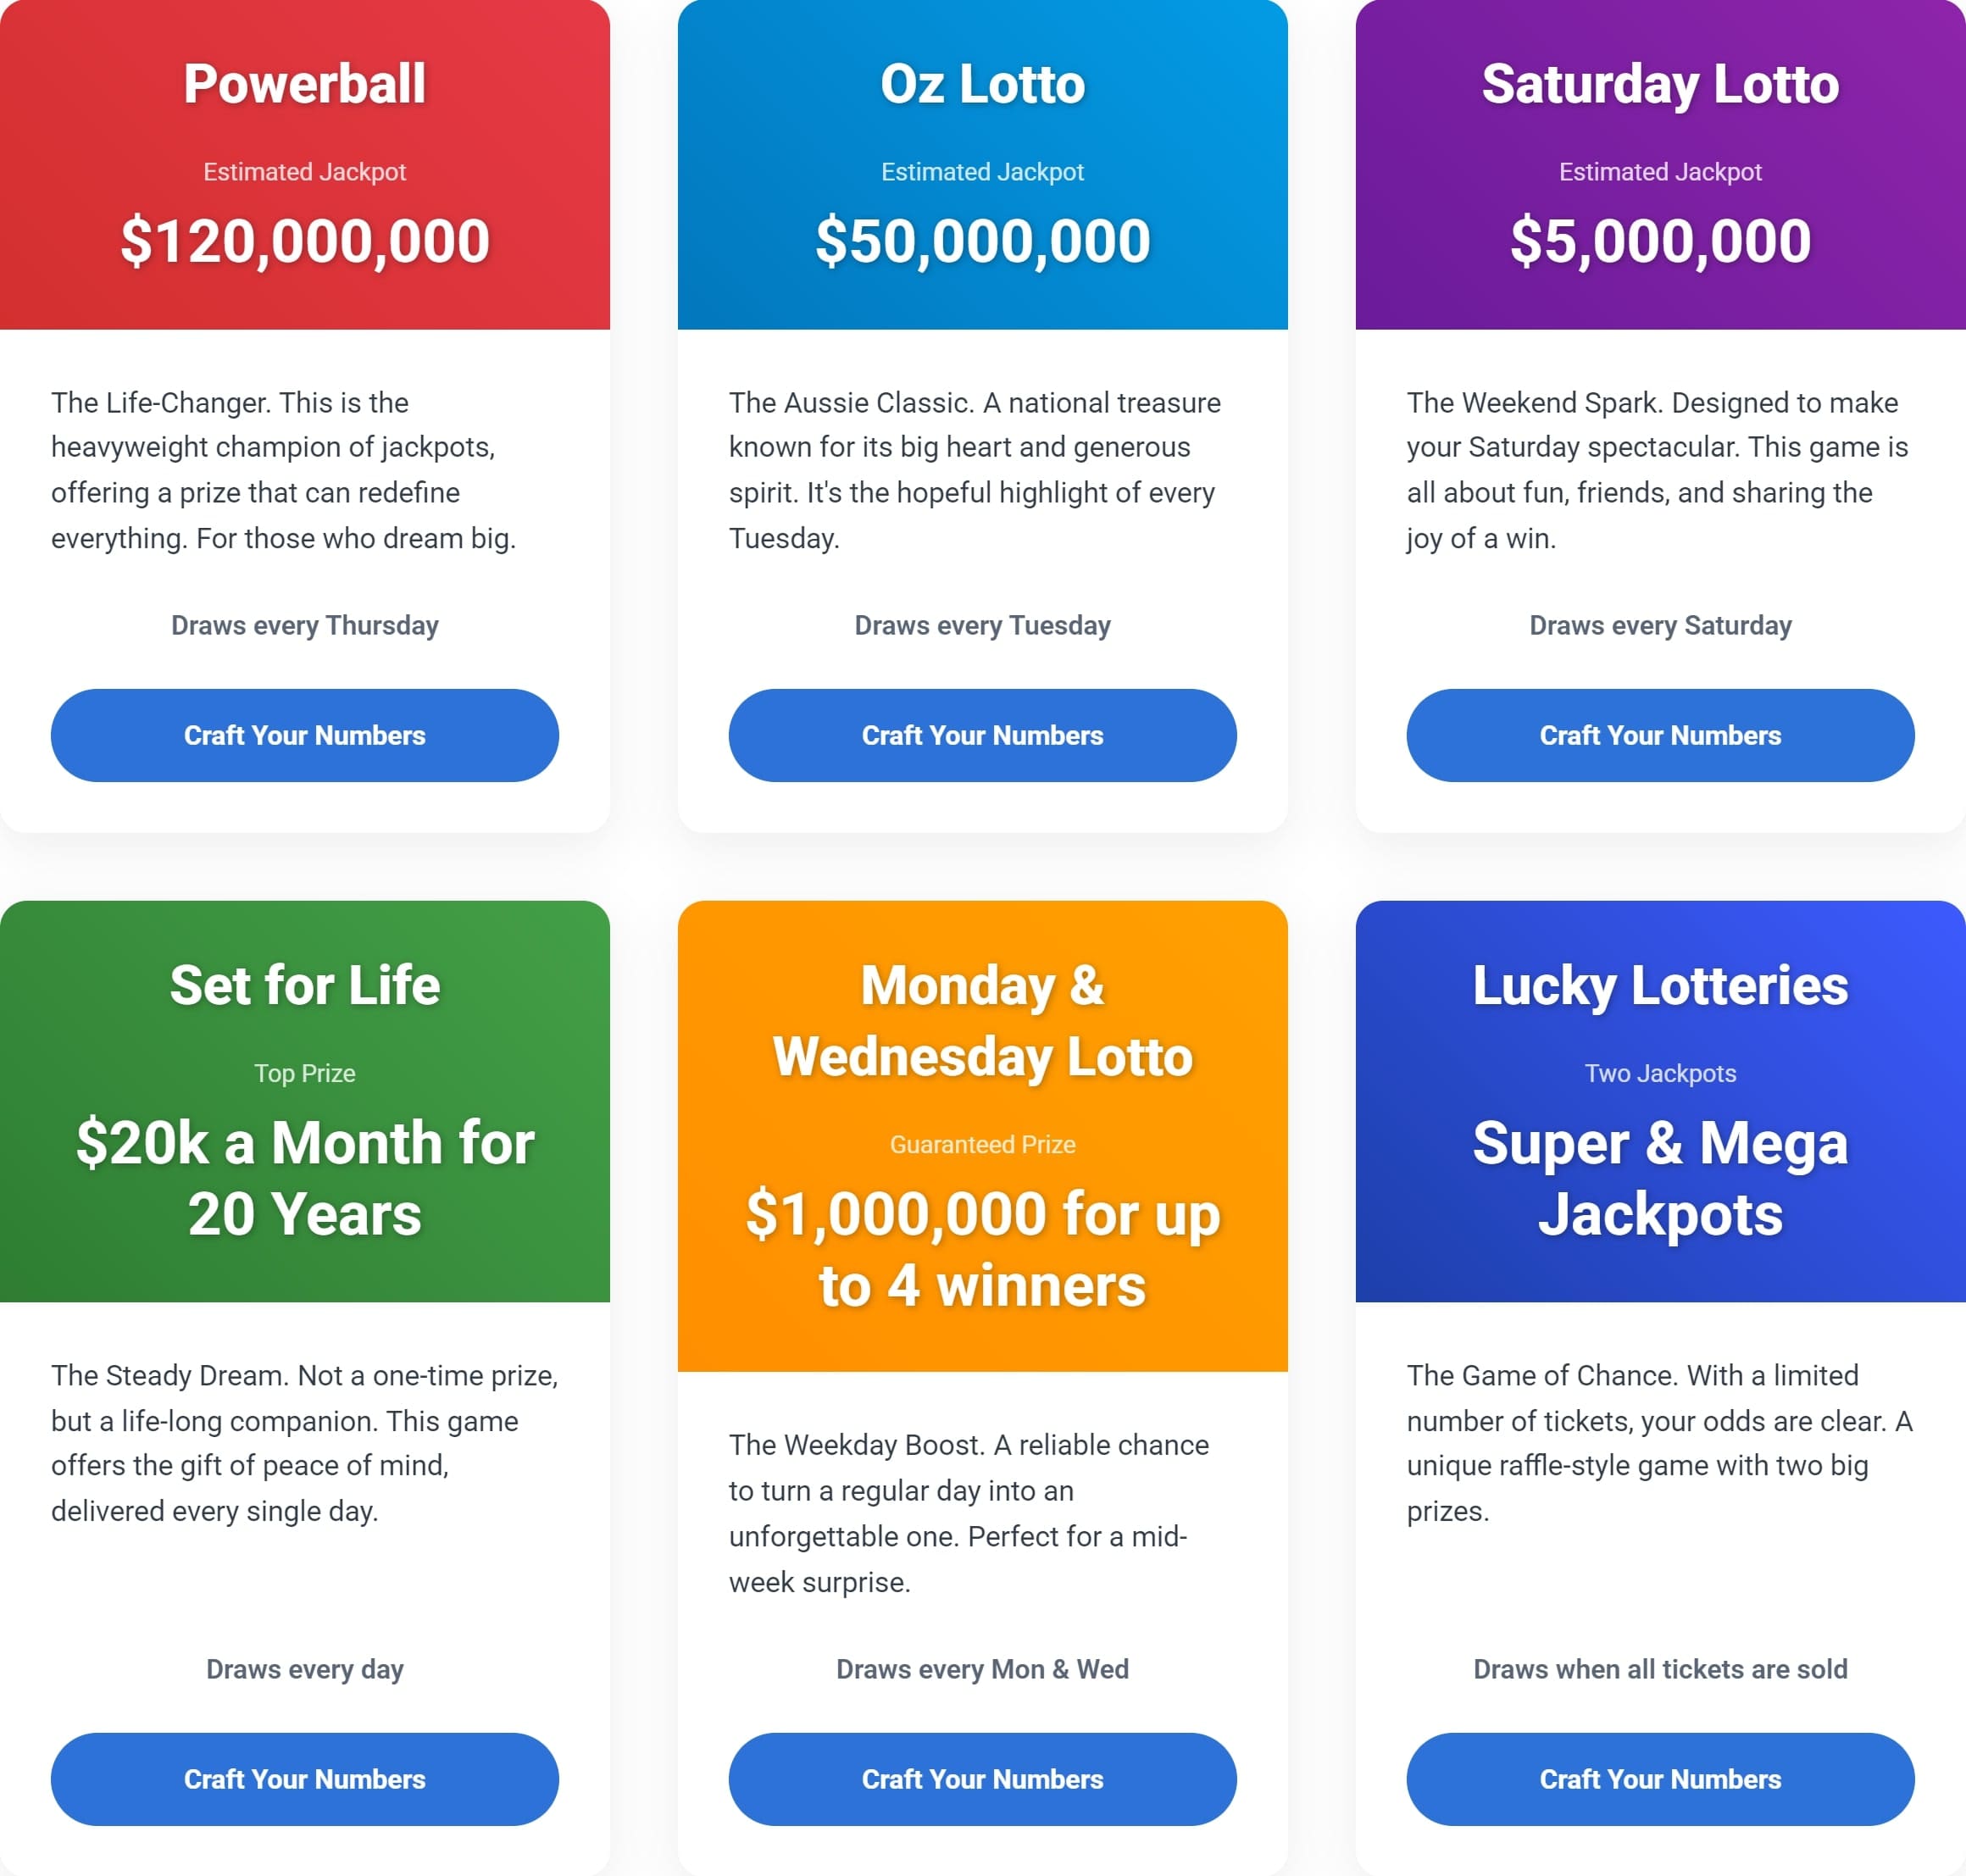Viewport: 1966px width, 1876px height.
Task: Select the Set for Life title
Action: (x=305, y=985)
